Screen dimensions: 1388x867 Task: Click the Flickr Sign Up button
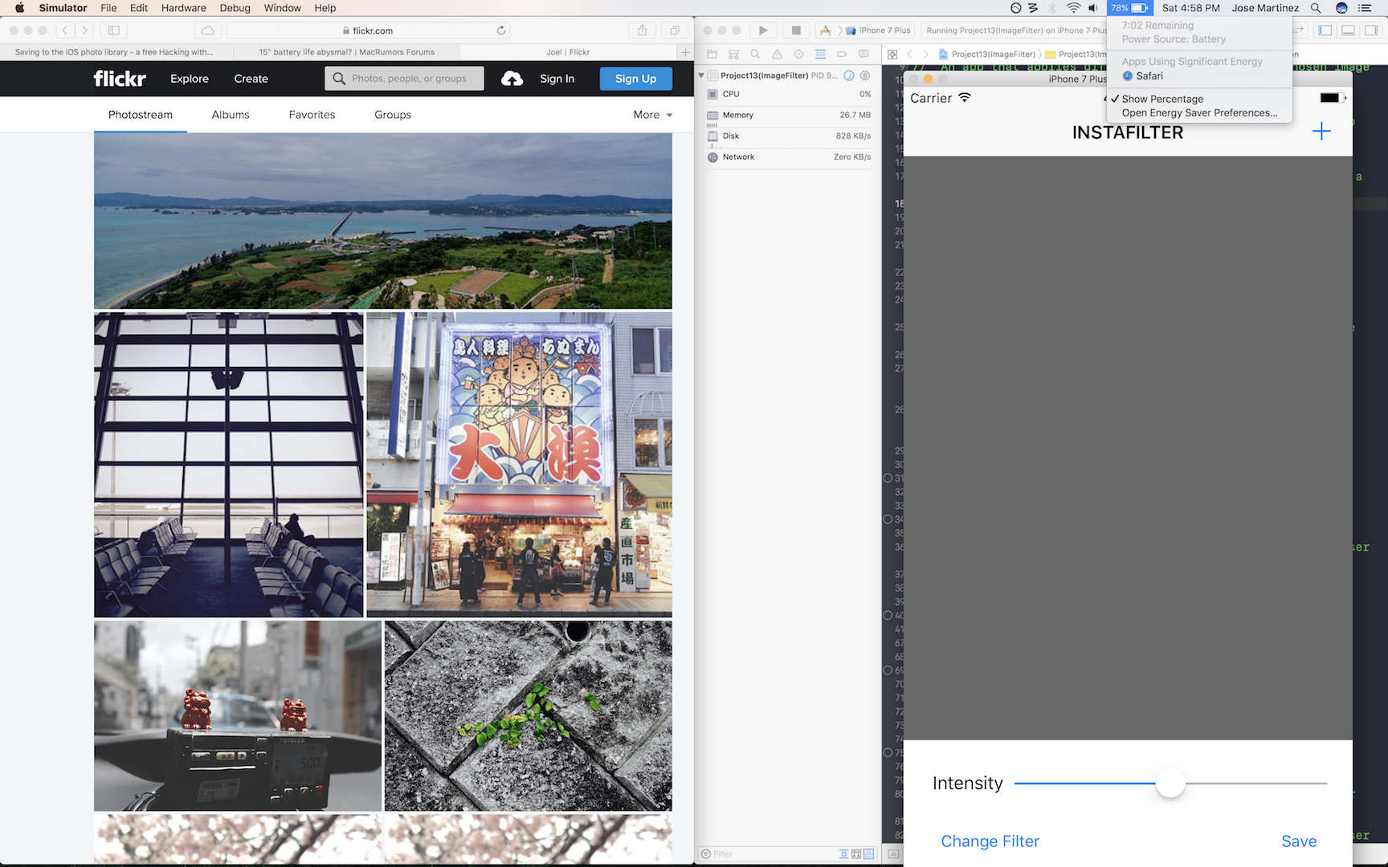pos(635,79)
